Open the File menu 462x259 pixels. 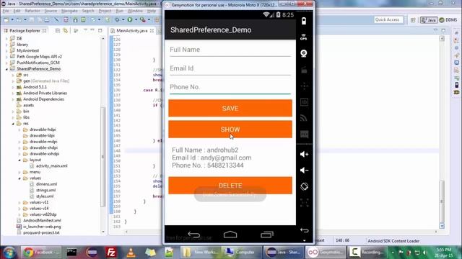[6, 11]
